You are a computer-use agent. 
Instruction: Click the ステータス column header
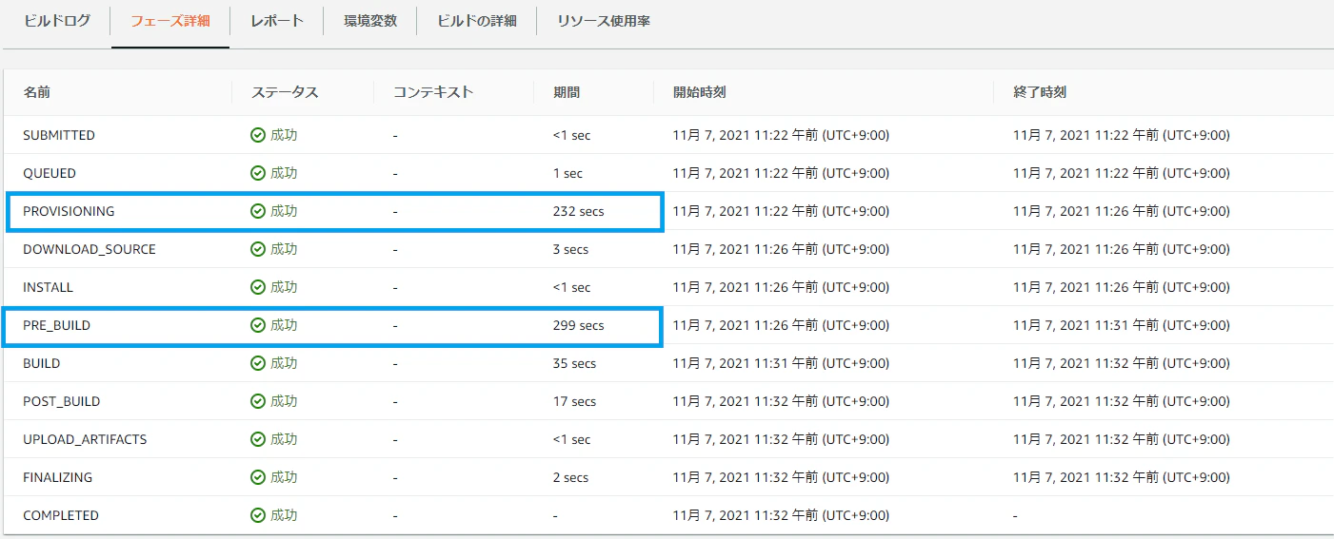tap(285, 92)
